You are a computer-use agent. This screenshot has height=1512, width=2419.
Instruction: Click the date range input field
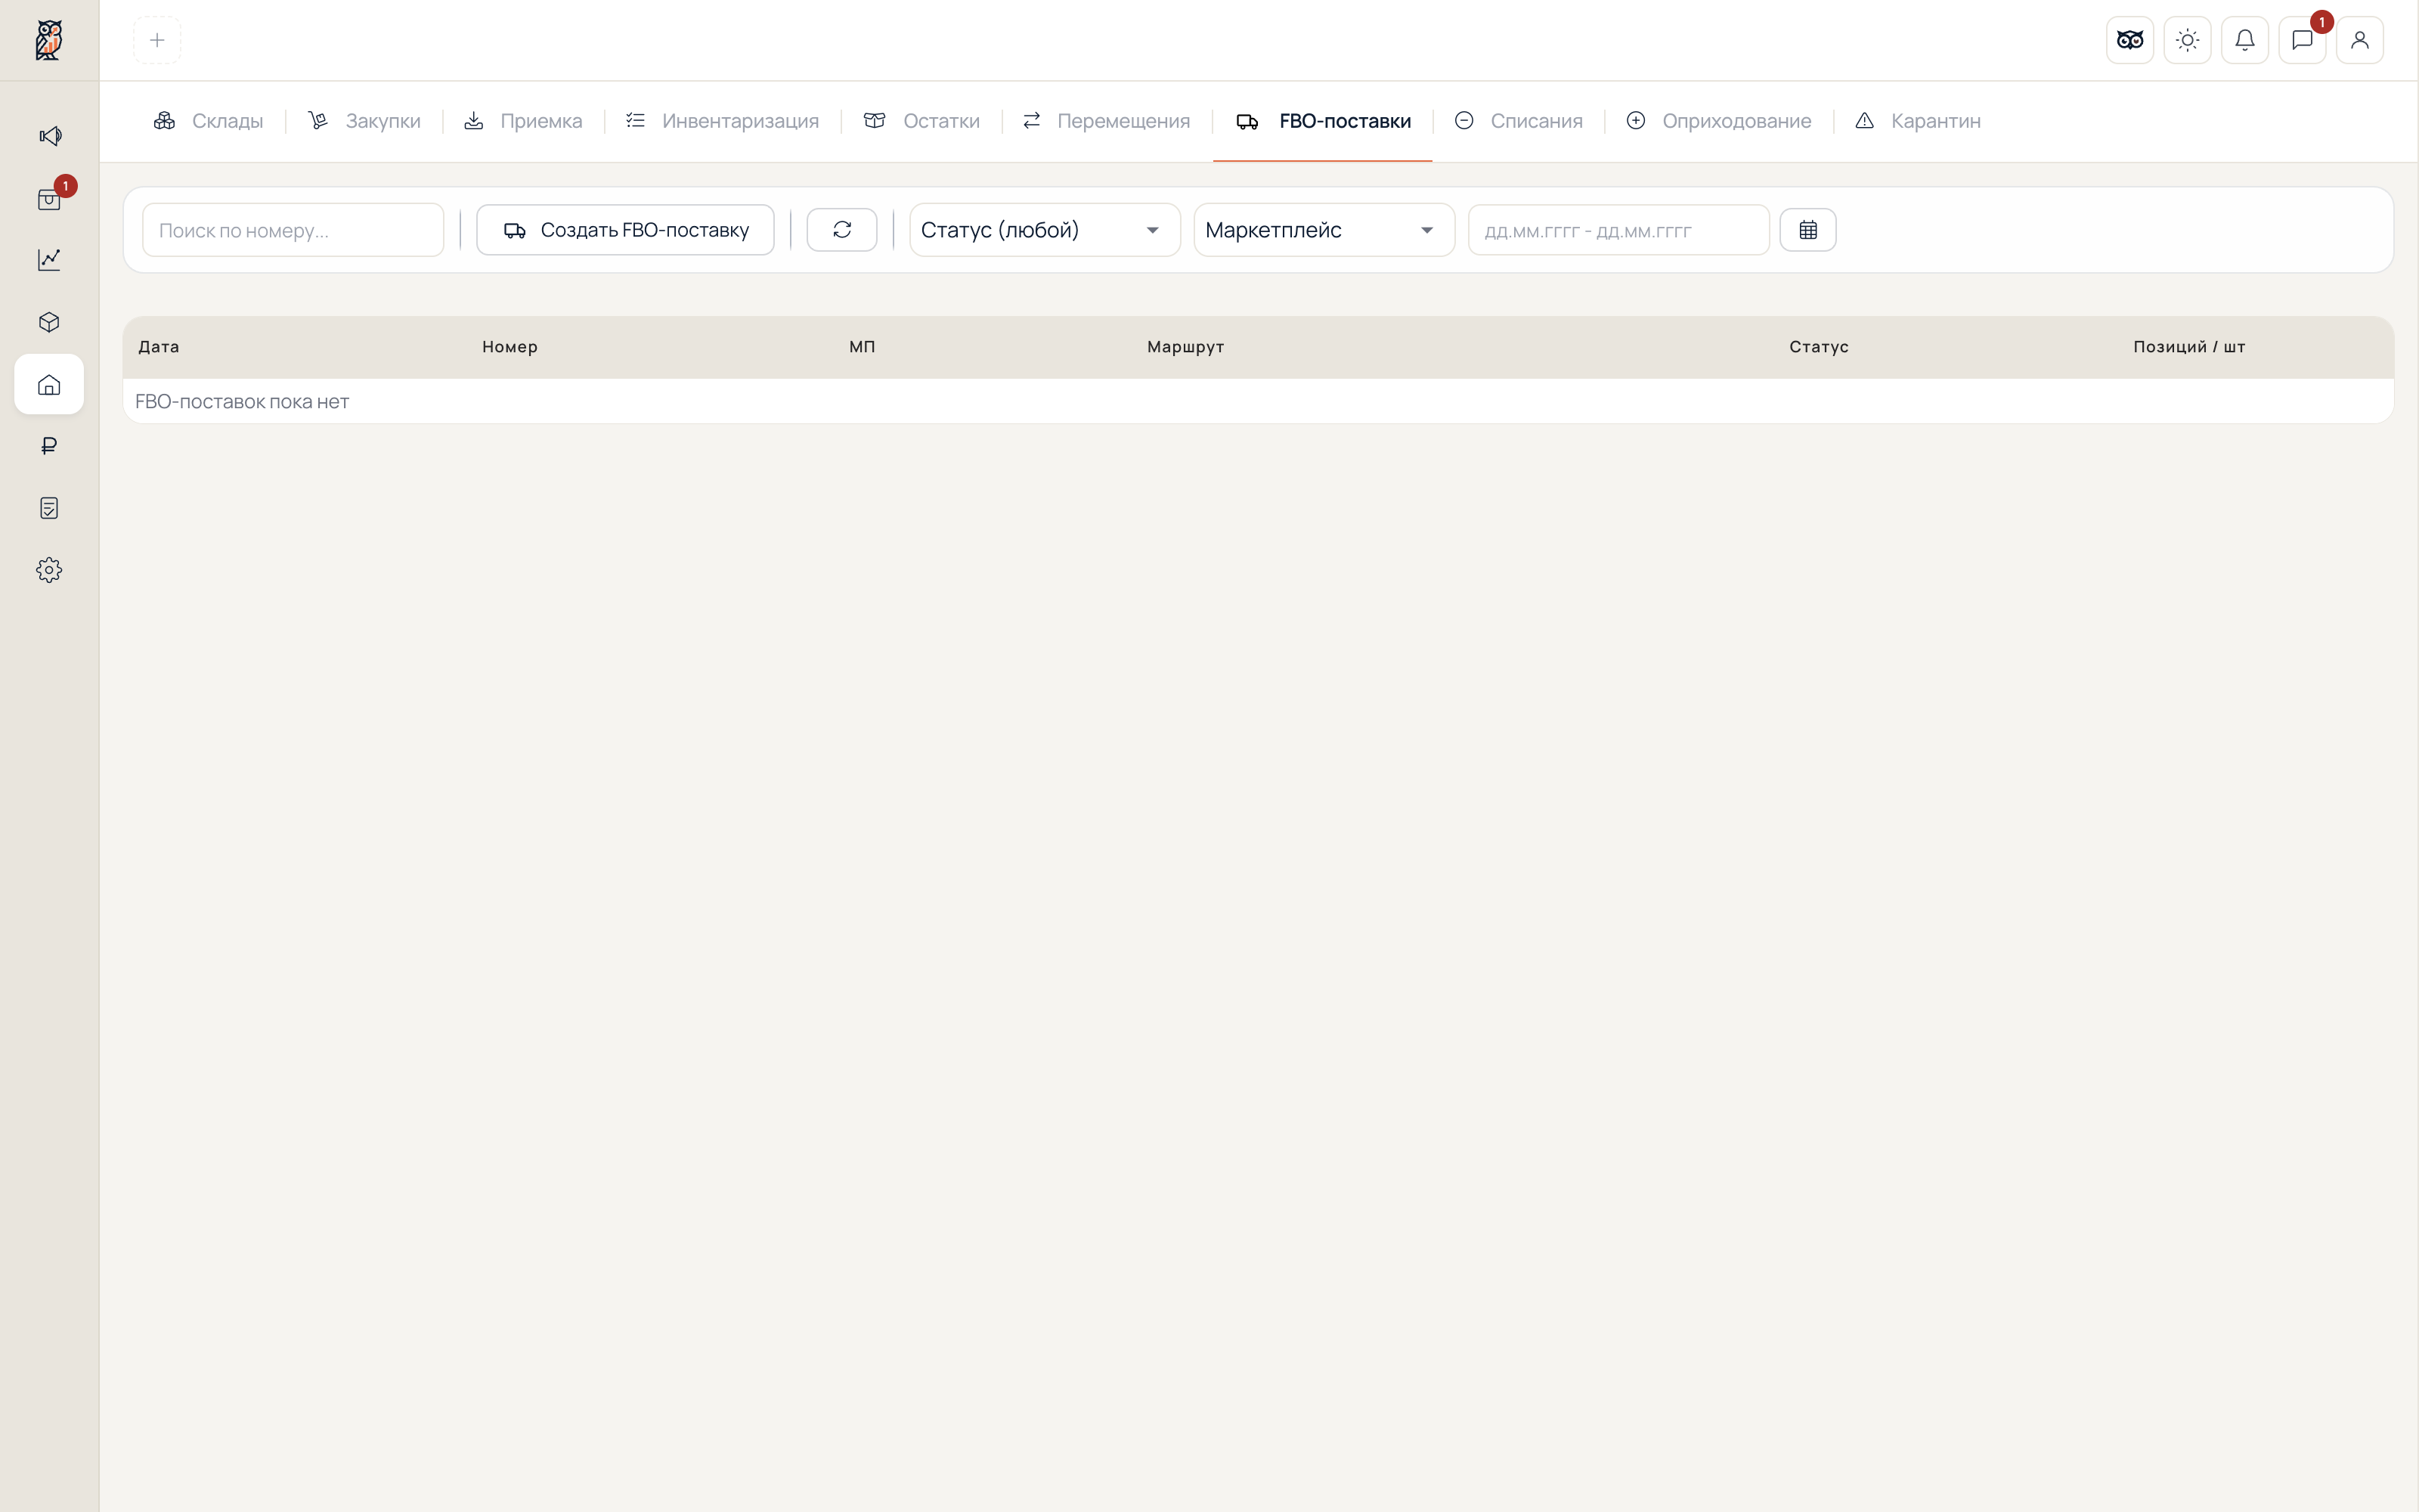pos(1618,230)
